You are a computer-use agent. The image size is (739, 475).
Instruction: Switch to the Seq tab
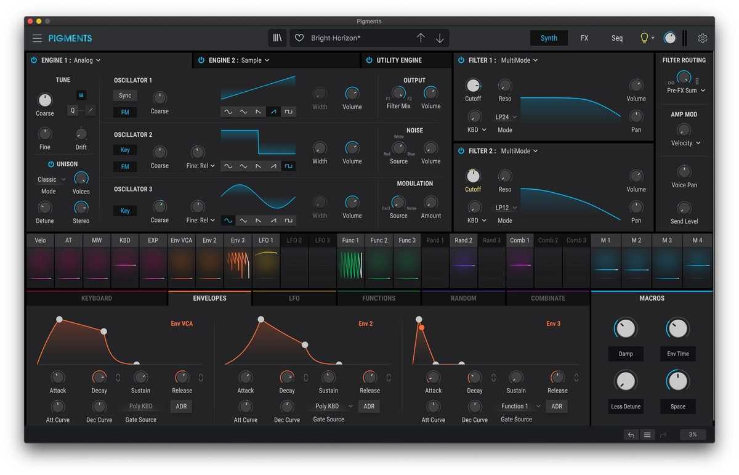(x=617, y=38)
